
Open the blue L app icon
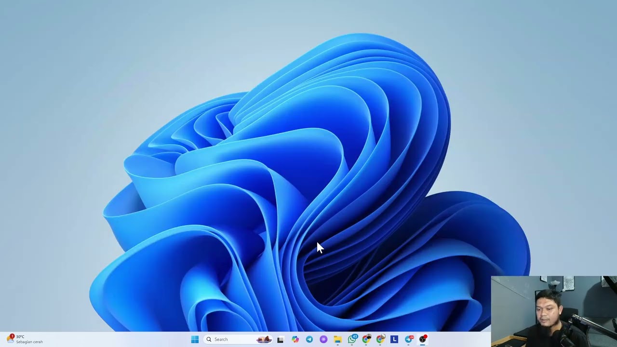[394, 339]
